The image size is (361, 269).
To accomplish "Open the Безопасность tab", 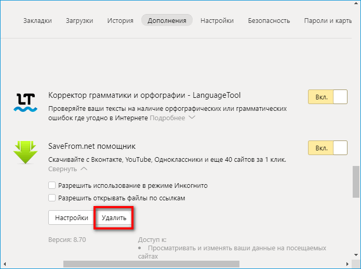I will tap(269, 21).
